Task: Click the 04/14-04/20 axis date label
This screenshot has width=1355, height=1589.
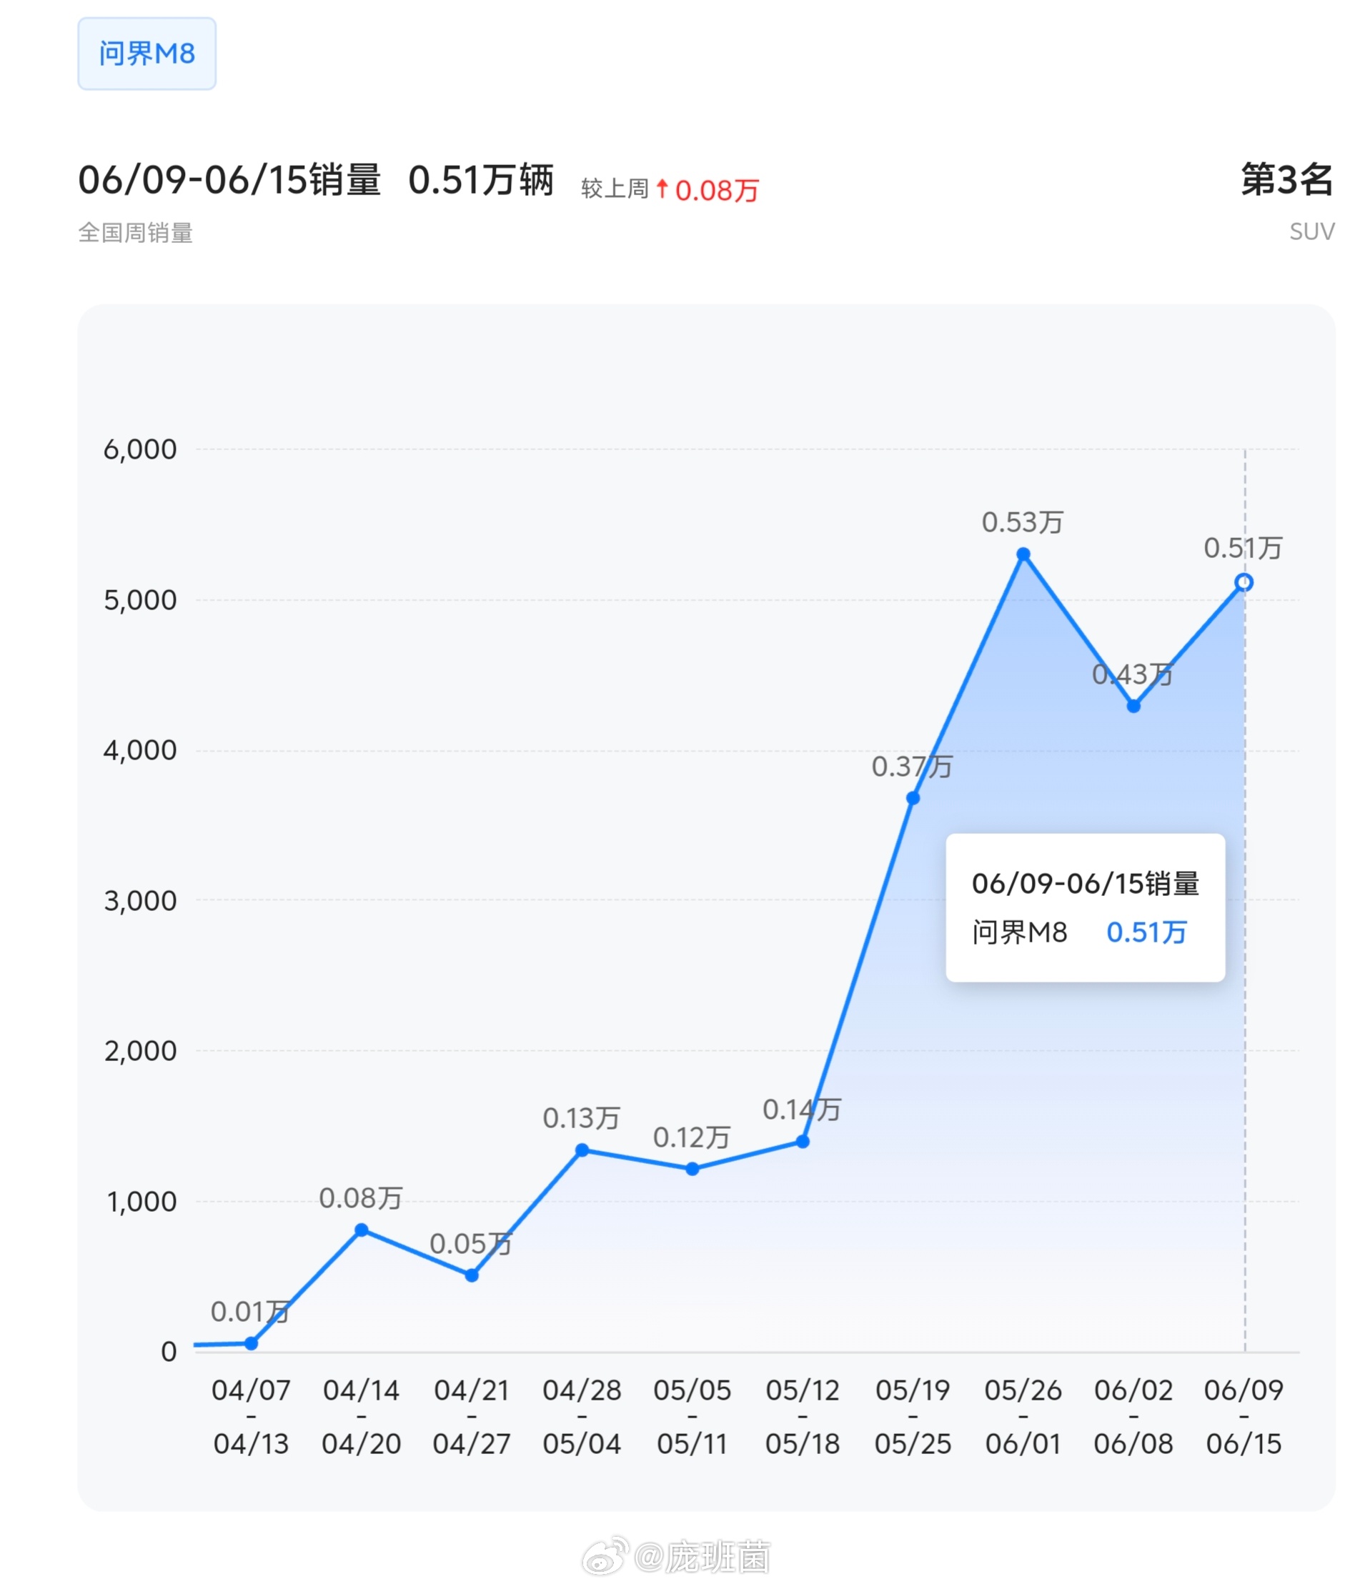Action: click(x=362, y=1416)
